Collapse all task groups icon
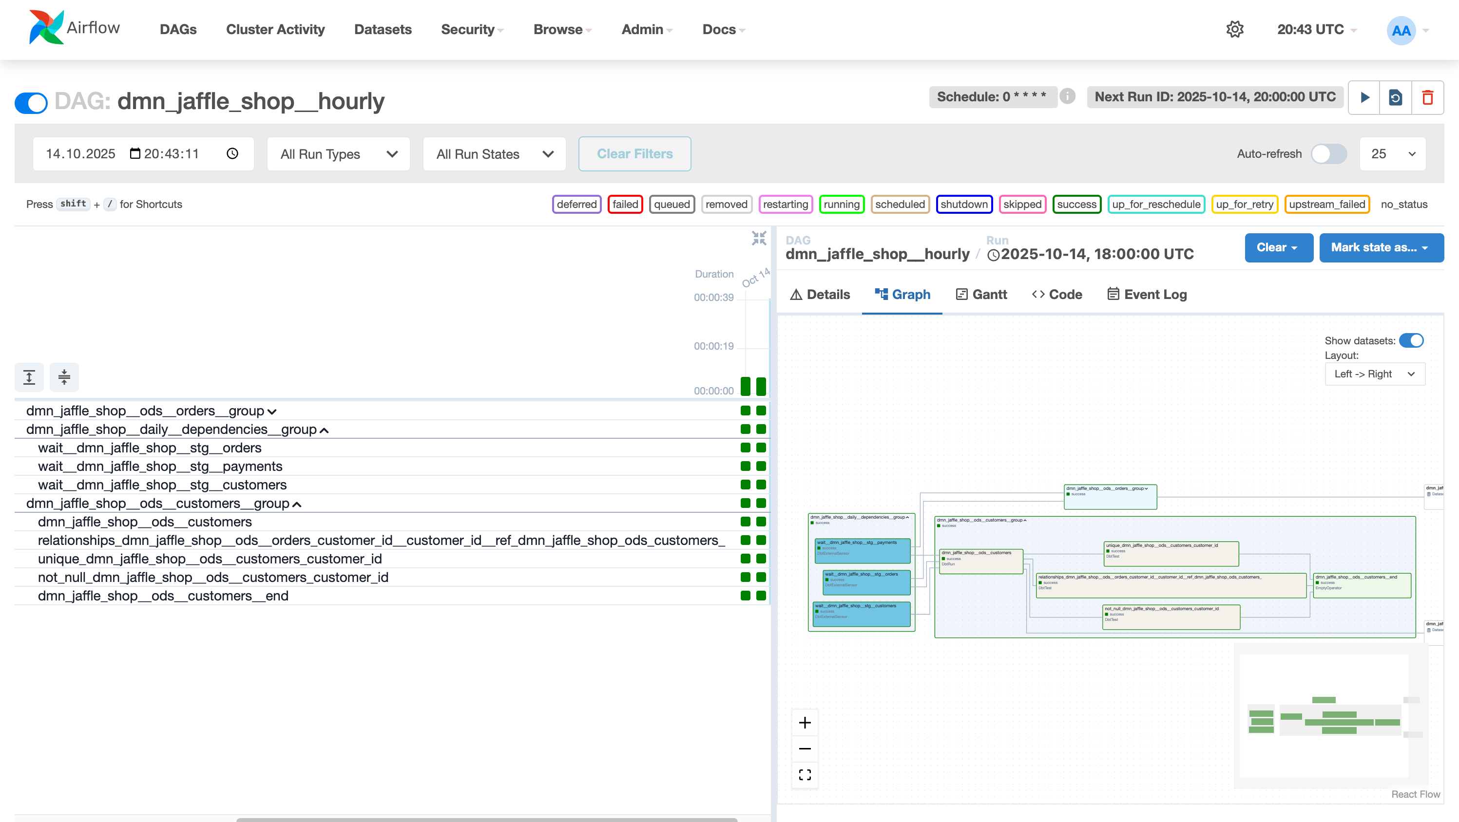 point(64,377)
